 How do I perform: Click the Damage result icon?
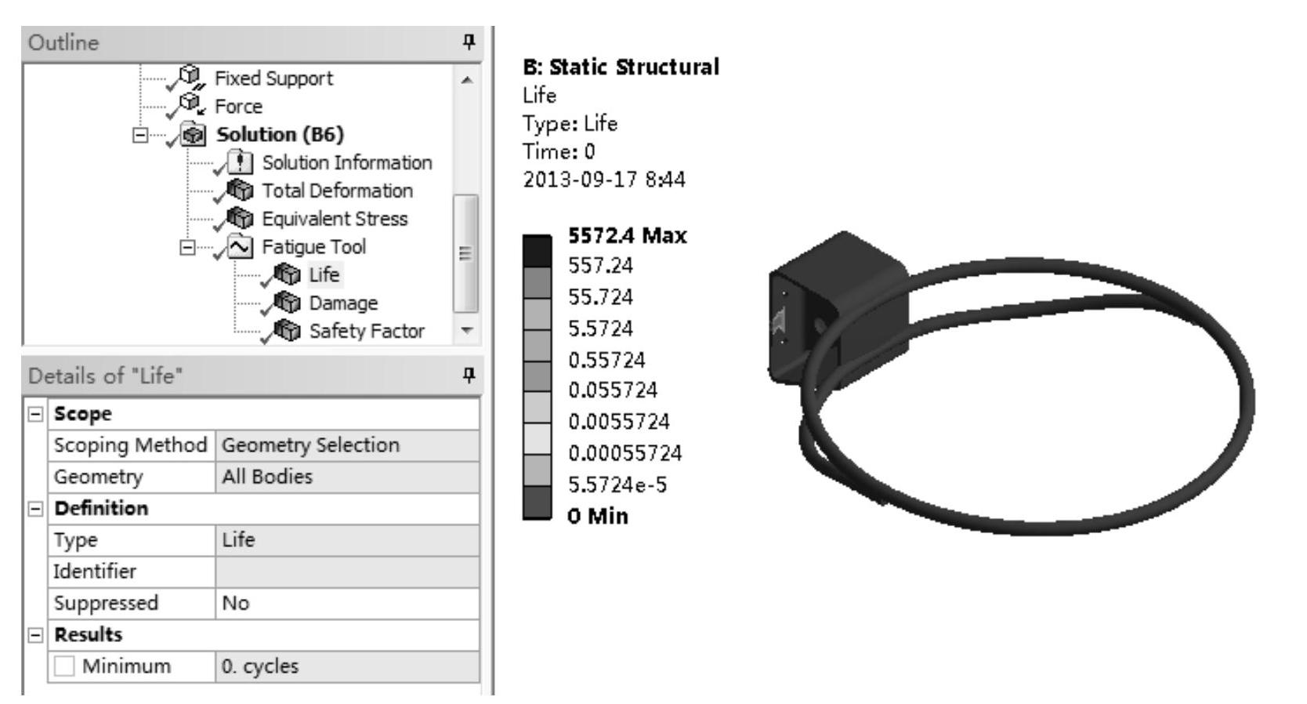288,303
